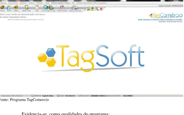The height and width of the screenshot is (115, 184).
Task: Click the red X toolbar icon
Action: [101, 9]
